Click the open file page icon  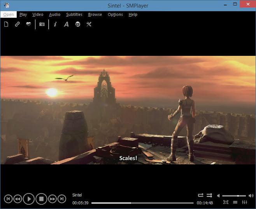click(6, 24)
